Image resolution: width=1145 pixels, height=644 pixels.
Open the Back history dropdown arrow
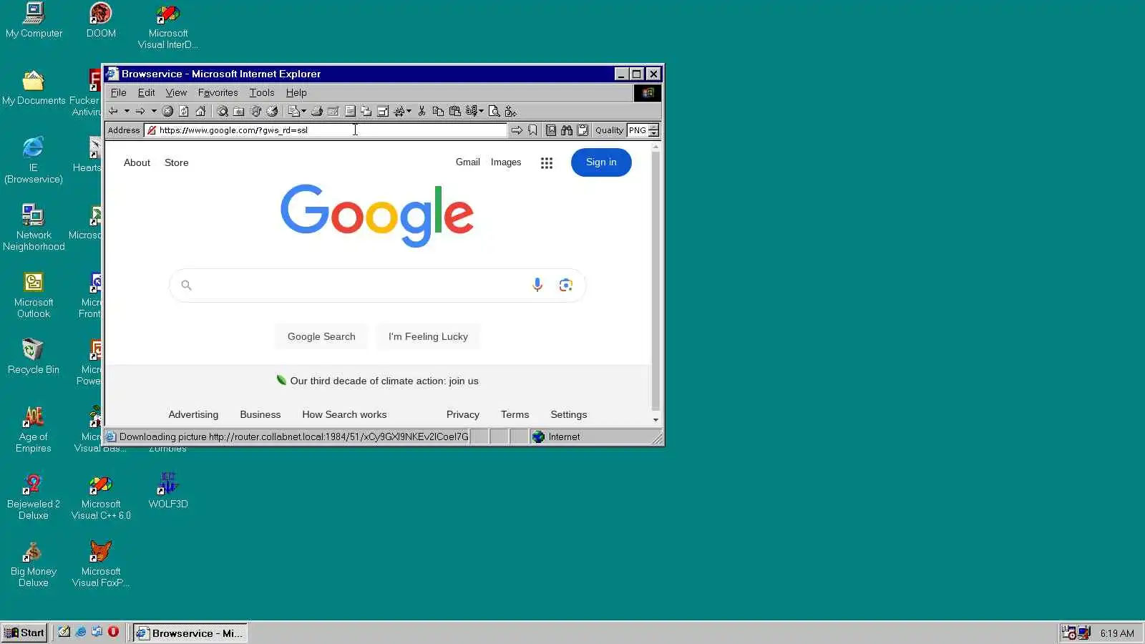[127, 111]
